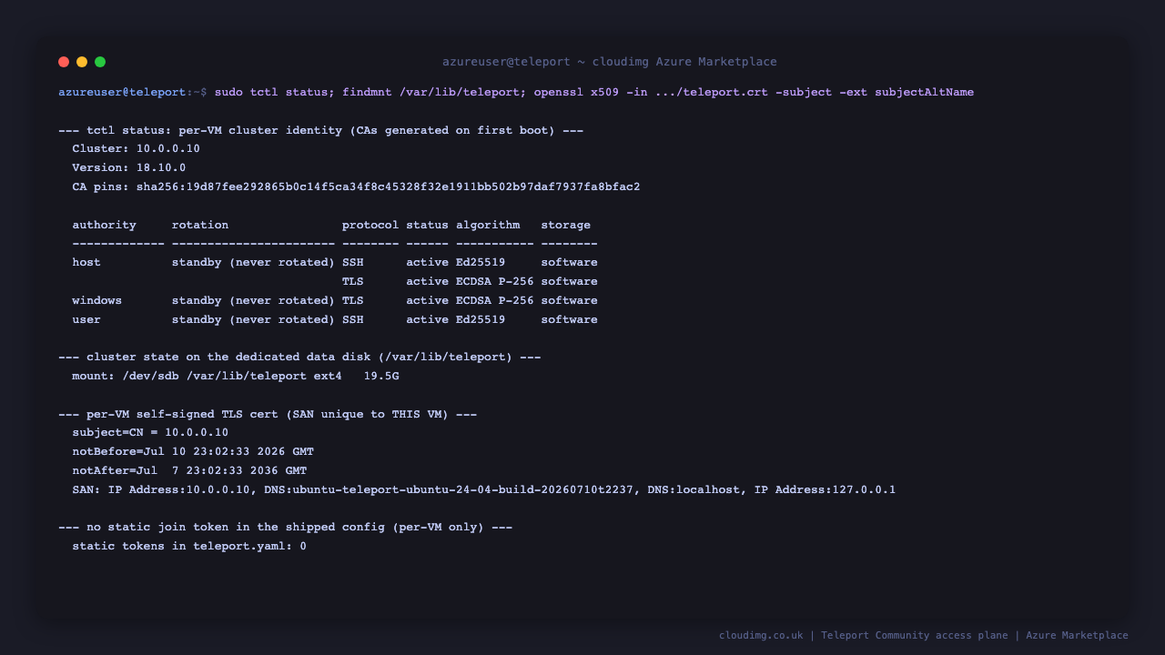Screen dimensions: 1165x655
Task: Click the 'rotation' column header
Action: 200,225
